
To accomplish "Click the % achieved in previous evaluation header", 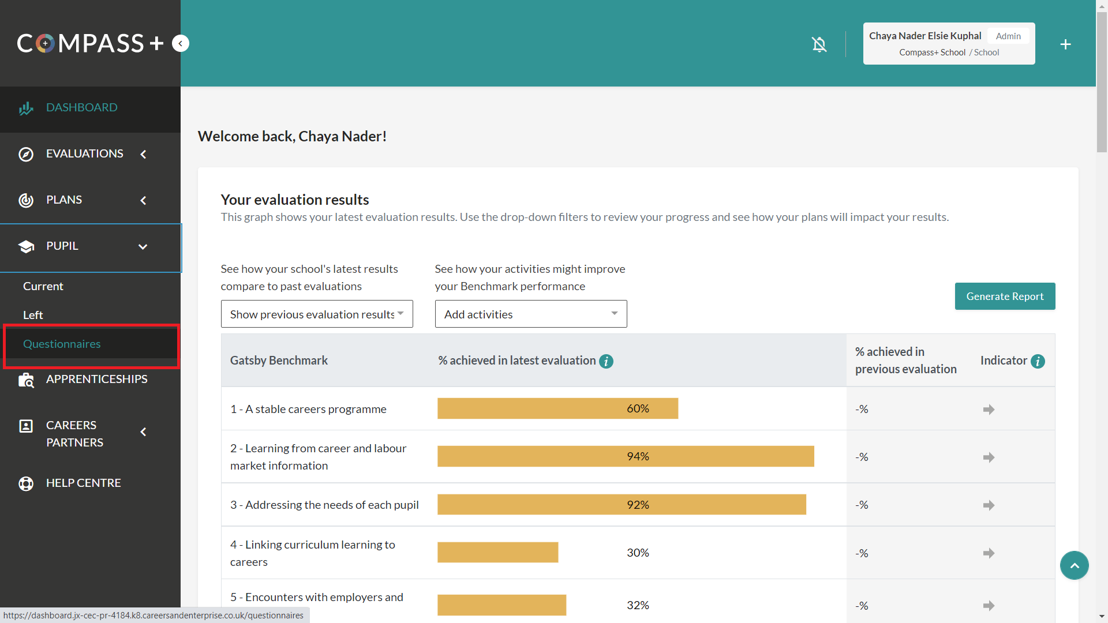I will pyautogui.click(x=906, y=361).
